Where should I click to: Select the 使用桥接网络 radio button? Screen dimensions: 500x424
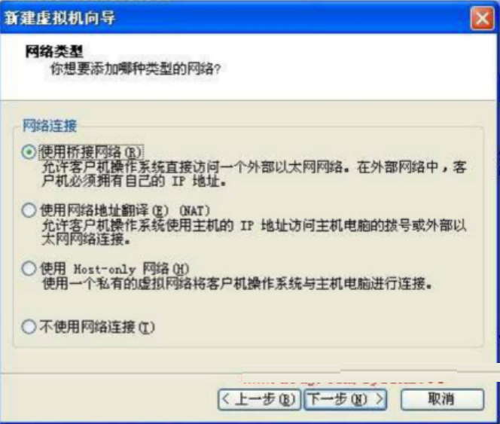pos(29,152)
